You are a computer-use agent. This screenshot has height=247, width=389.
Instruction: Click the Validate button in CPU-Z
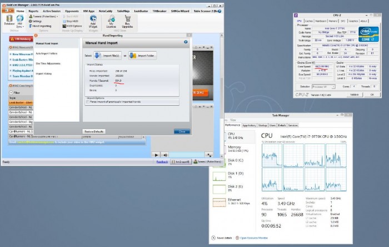(x=354, y=95)
